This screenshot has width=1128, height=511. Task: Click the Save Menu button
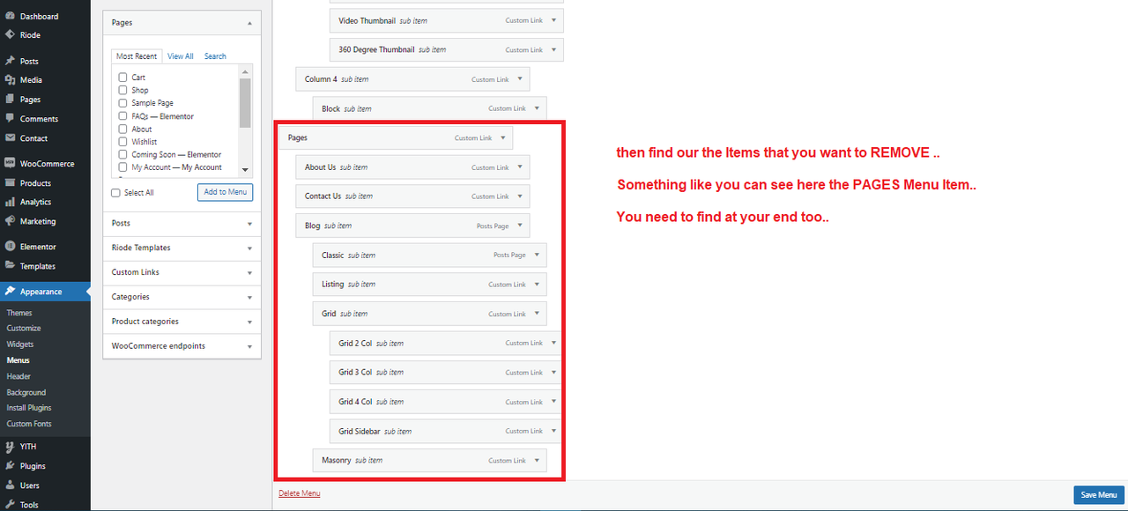(x=1099, y=495)
